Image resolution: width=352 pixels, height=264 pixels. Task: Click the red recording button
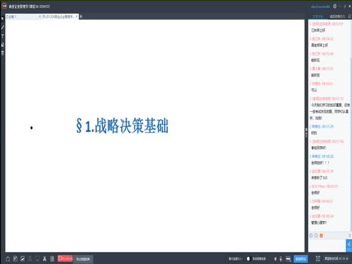tap(65, 258)
